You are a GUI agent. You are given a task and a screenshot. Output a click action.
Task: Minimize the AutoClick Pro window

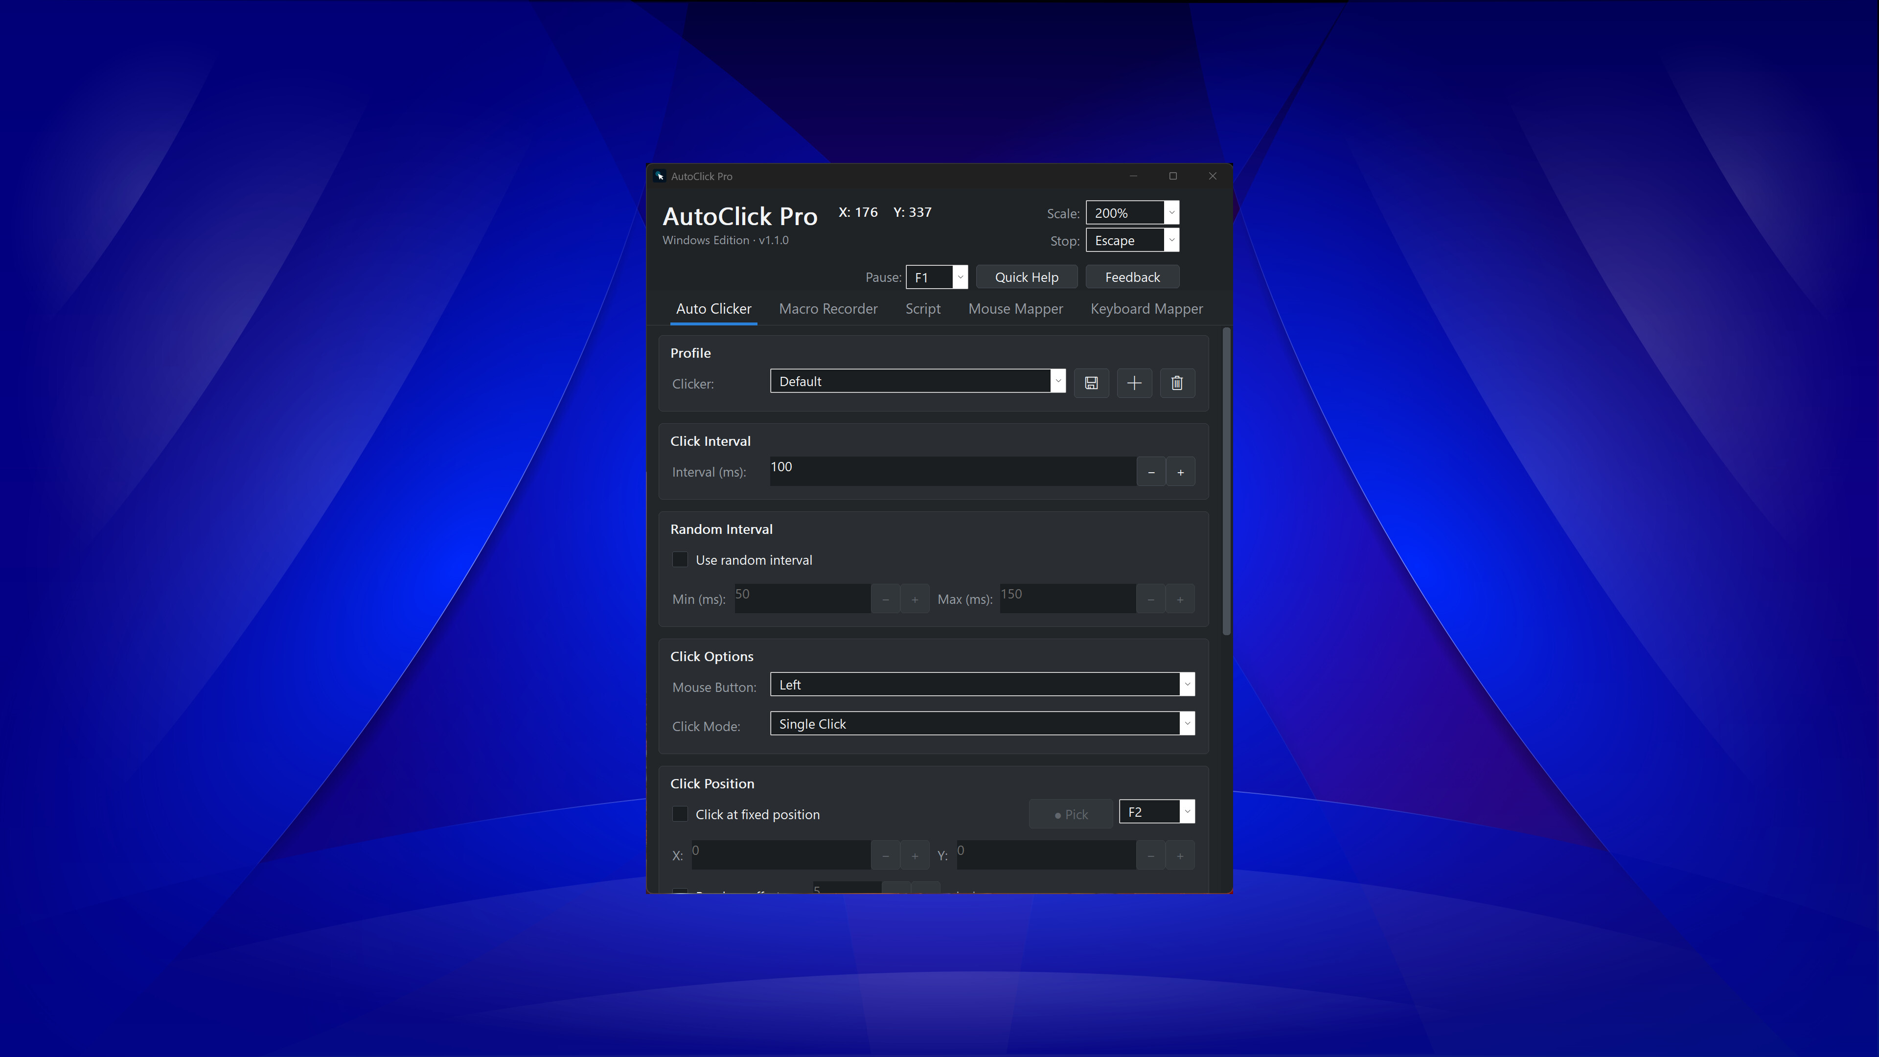(x=1134, y=176)
